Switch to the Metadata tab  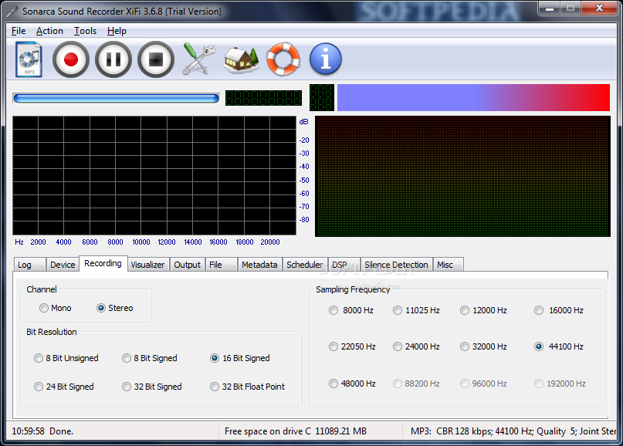tap(260, 265)
